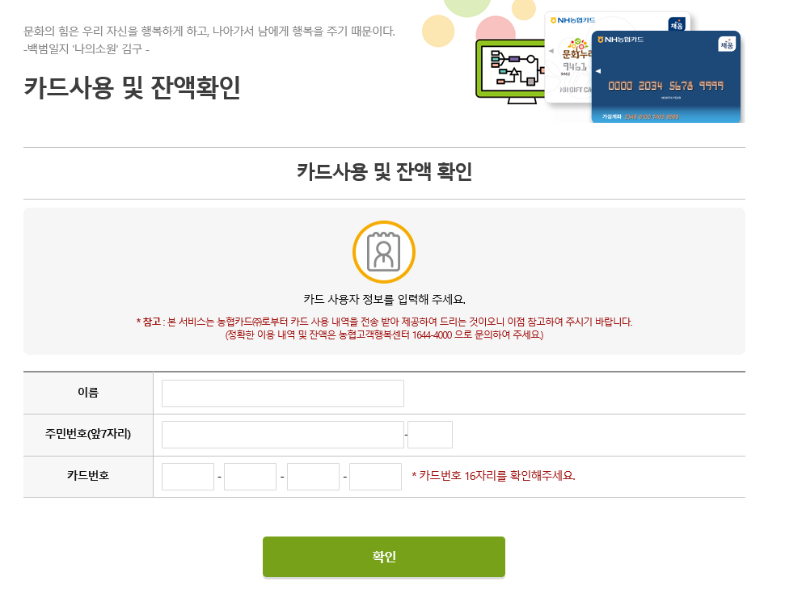802x606 pixels.
Task: Focus the 이름 name input field
Action: 283,393
